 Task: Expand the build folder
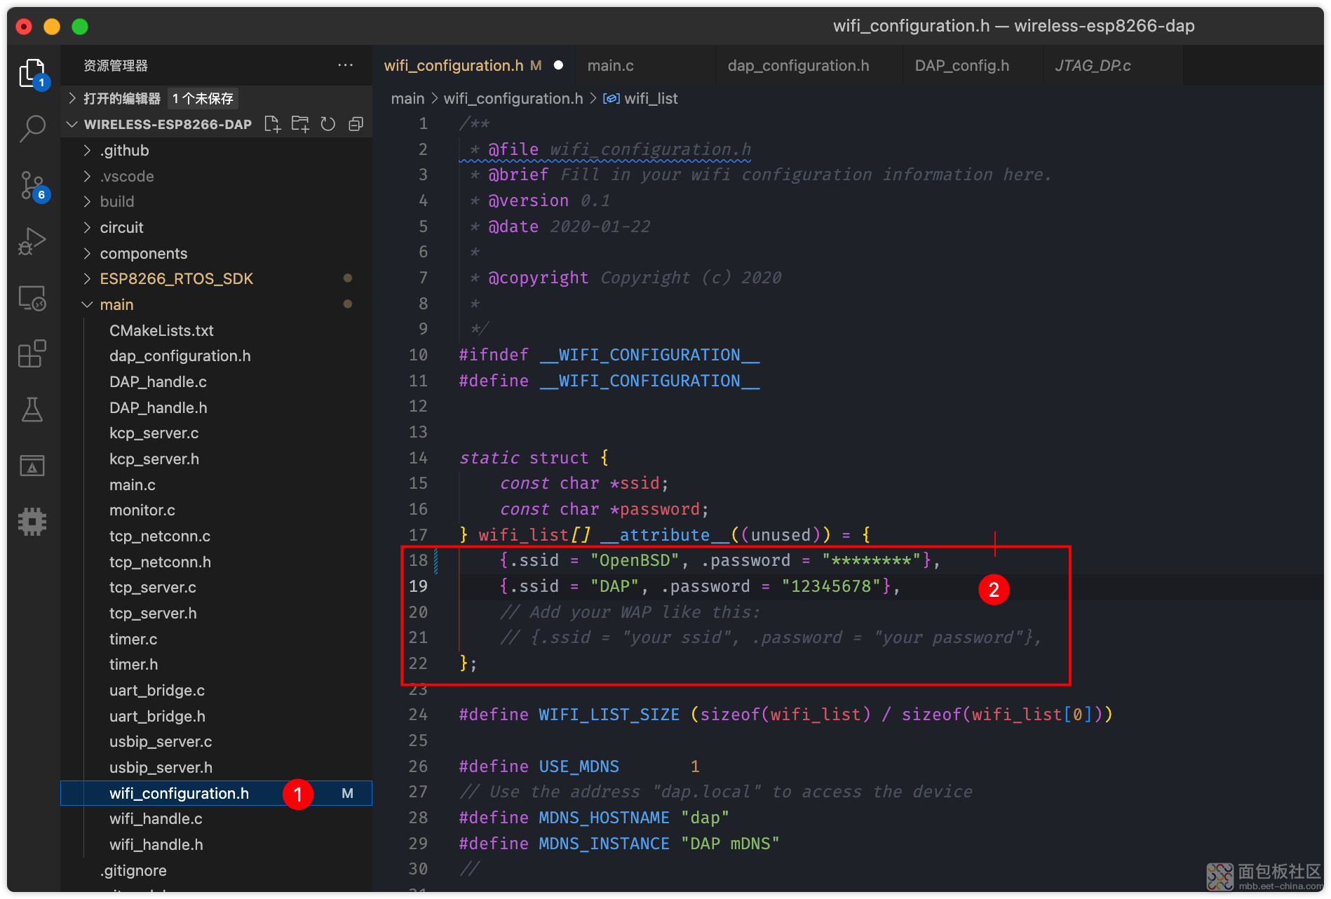pyautogui.click(x=87, y=202)
